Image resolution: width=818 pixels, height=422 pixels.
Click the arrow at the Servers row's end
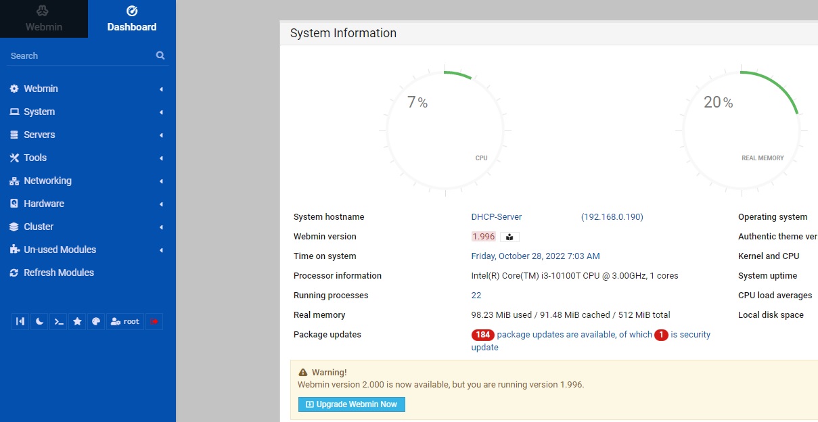pyautogui.click(x=161, y=135)
